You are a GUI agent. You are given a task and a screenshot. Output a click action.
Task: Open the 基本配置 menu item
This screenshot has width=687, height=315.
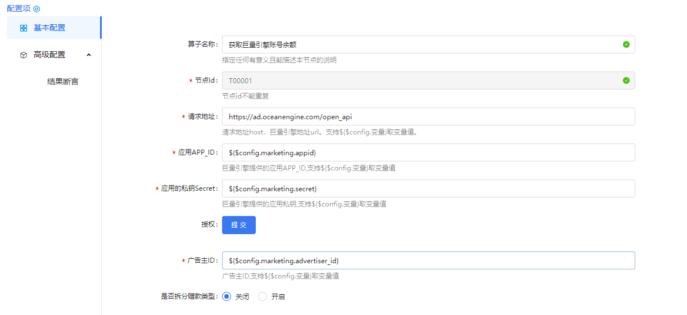pos(49,28)
